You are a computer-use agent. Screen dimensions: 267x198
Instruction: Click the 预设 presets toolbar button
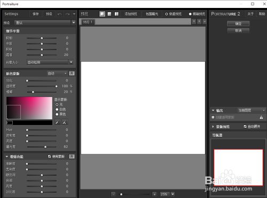(x=49, y=14)
